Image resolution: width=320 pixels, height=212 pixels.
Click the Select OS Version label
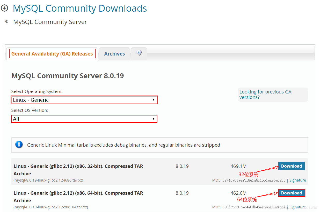click(x=30, y=110)
